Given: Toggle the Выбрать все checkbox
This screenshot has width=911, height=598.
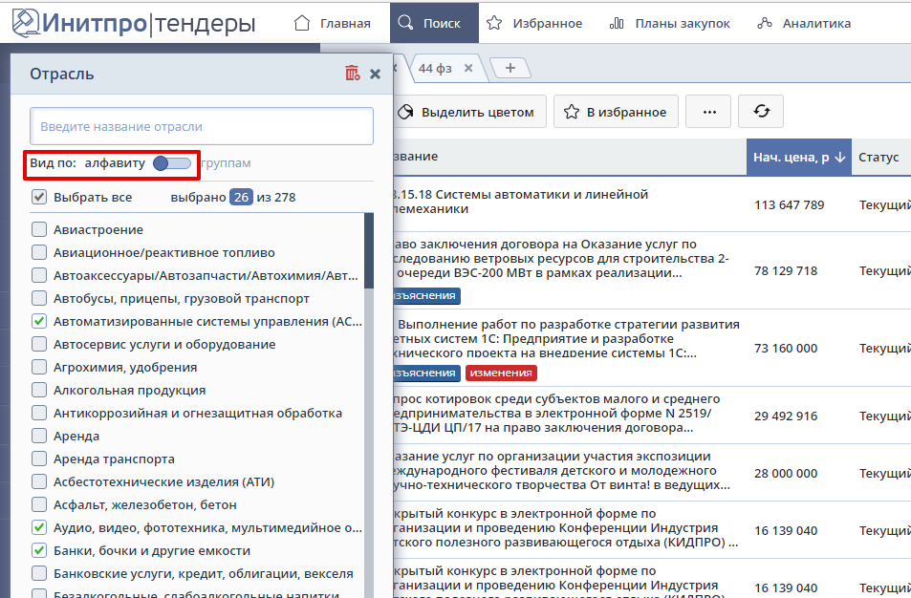Looking at the screenshot, I should (39, 198).
